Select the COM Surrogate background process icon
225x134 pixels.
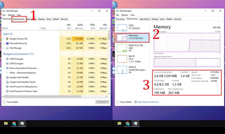pyautogui.click(x=7, y=59)
